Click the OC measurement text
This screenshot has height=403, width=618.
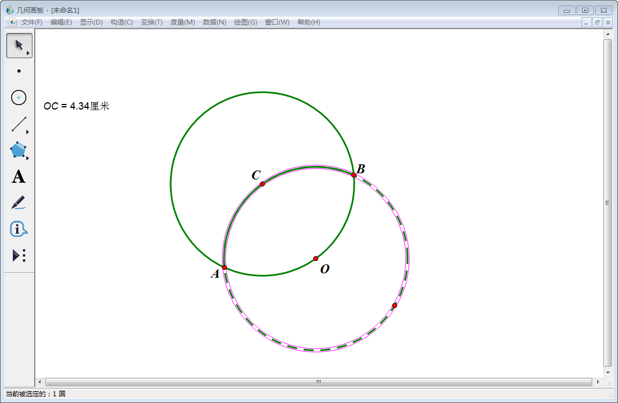pos(76,106)
